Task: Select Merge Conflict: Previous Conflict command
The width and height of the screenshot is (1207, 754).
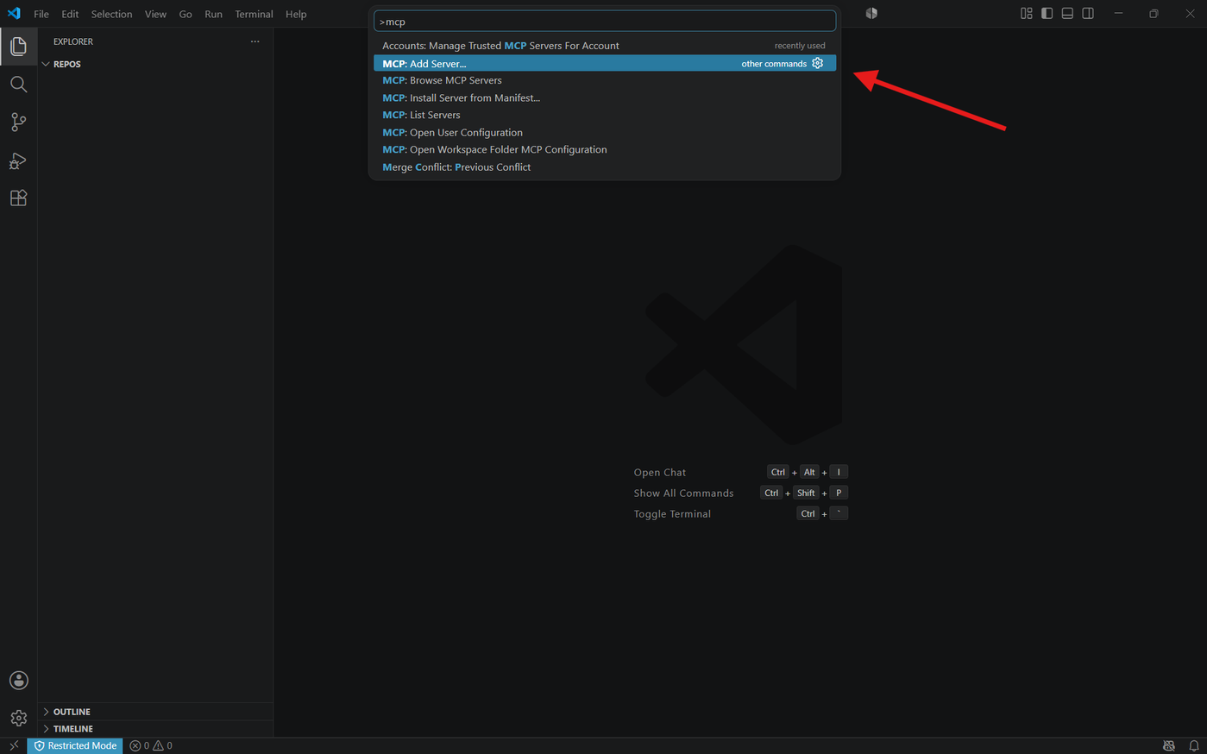Action: (x=605, y=167)
